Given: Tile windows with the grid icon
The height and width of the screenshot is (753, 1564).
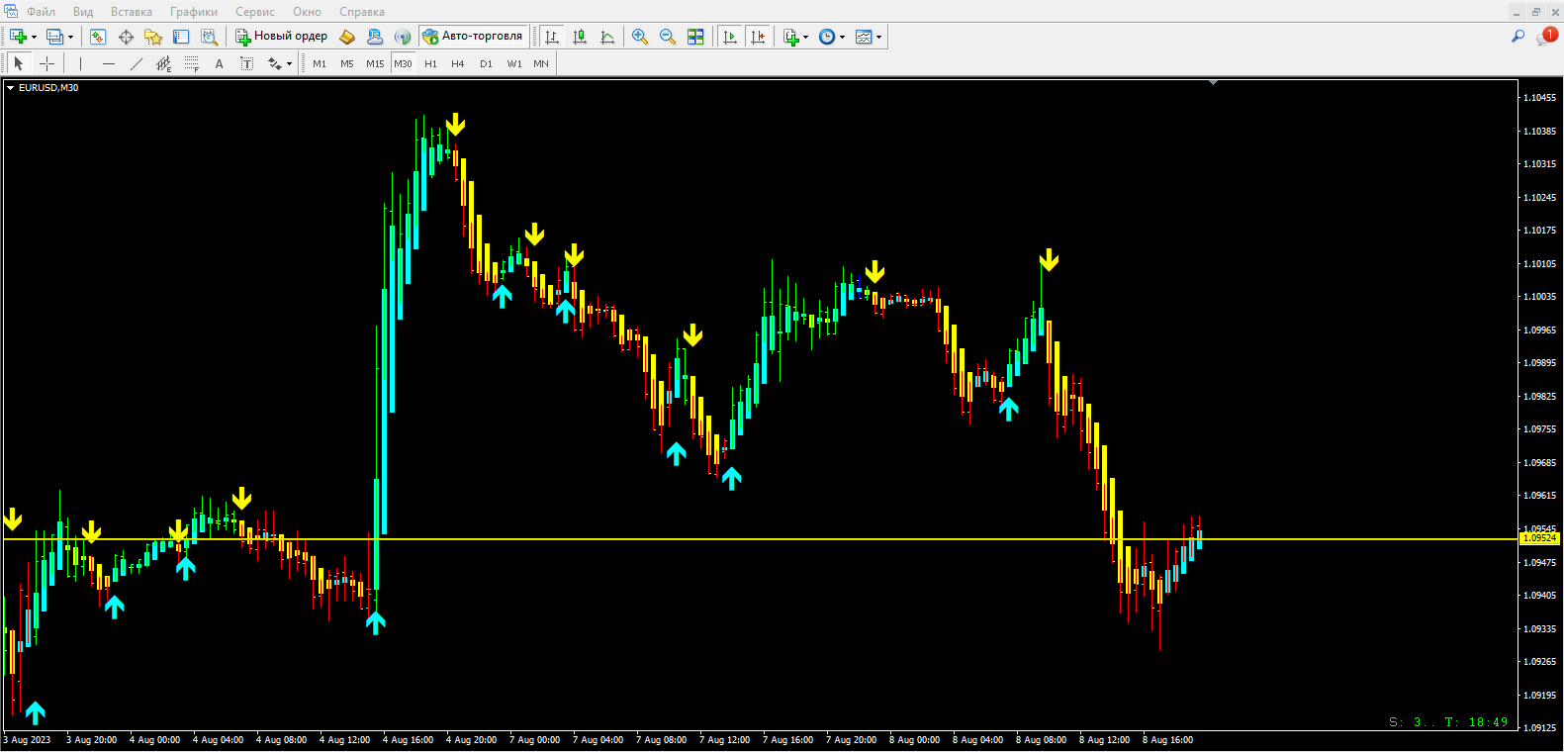Looking at the screenshot, I should (695, 37).
